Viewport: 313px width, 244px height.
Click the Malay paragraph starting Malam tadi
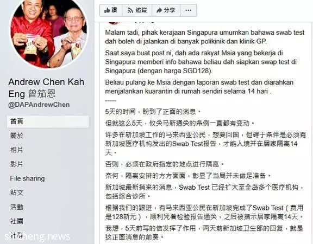[x=205, y=37]
